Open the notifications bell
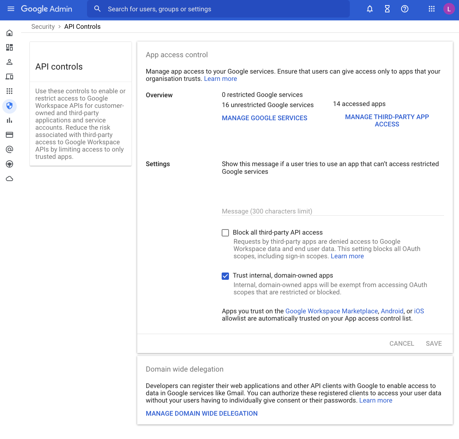Image resolution: width=459 pixels, height=439 pixels. [x=370, y=9]
